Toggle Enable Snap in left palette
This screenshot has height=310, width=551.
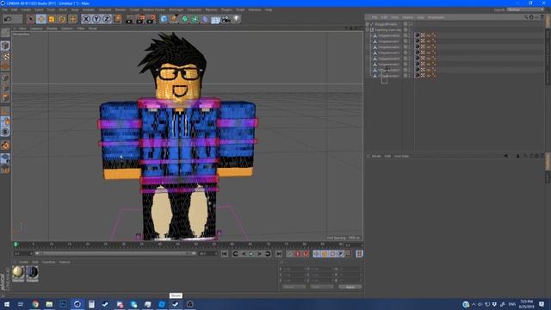coord(5,145)
